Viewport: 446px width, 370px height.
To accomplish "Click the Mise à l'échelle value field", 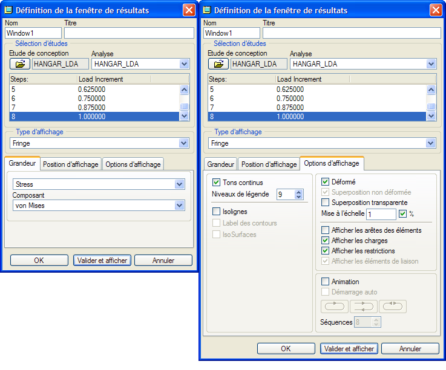I will pyautogui.click(x=381, y=213).
